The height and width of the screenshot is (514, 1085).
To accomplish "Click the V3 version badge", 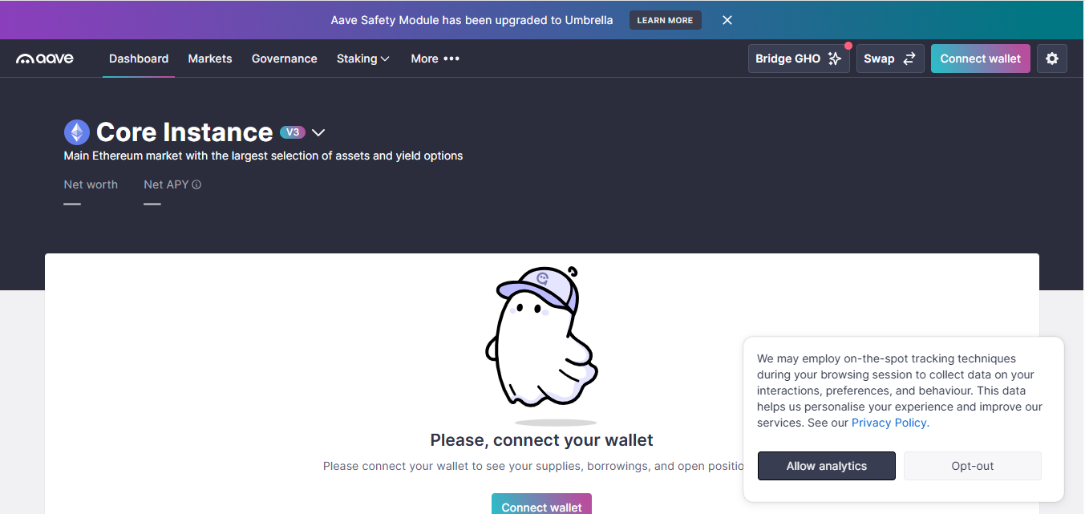I will [293, 132].
